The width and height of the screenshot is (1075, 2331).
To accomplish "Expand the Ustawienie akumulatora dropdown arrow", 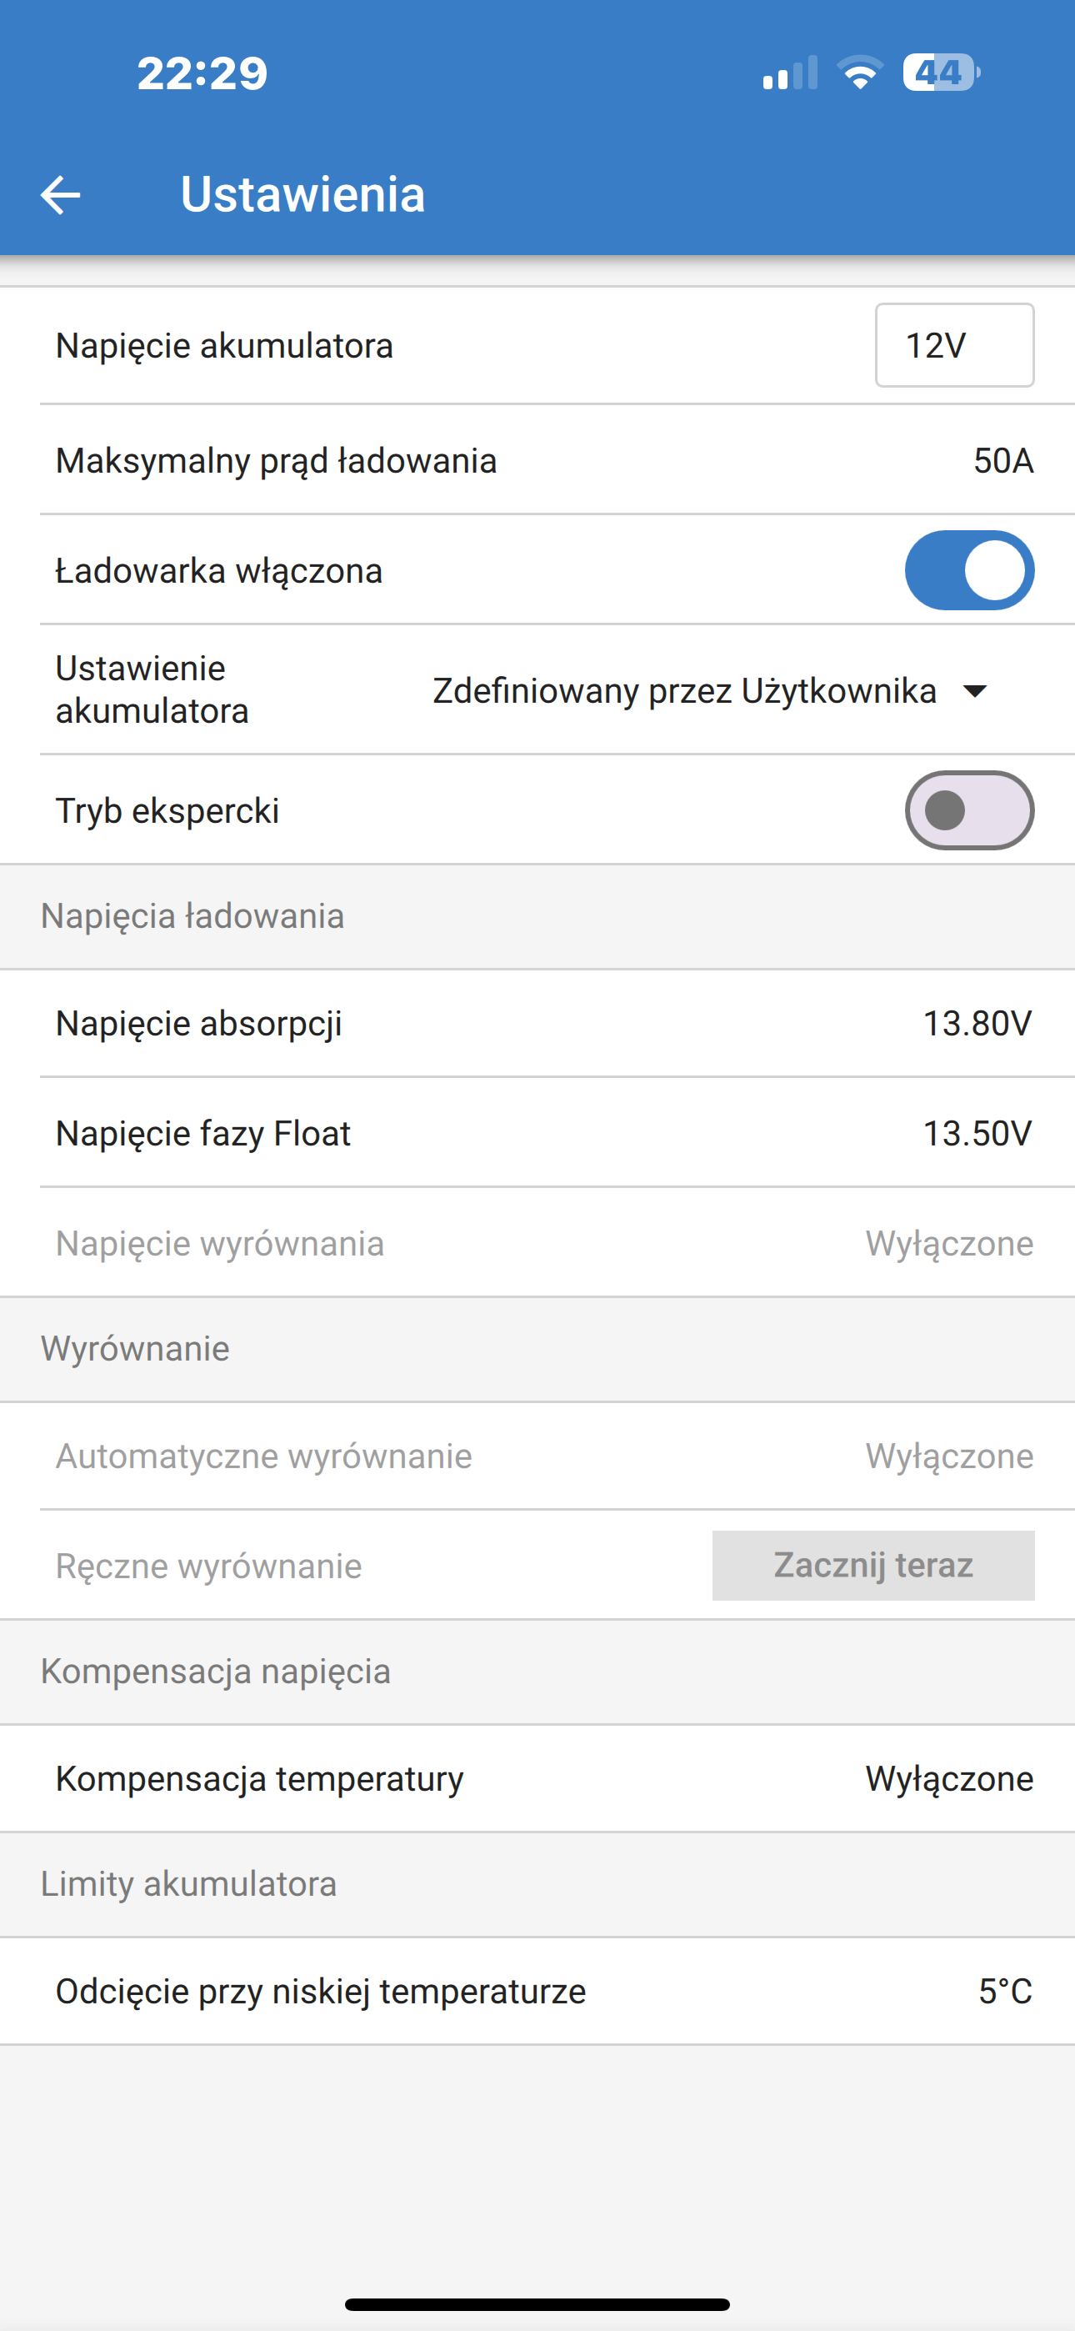I will 974,691.
